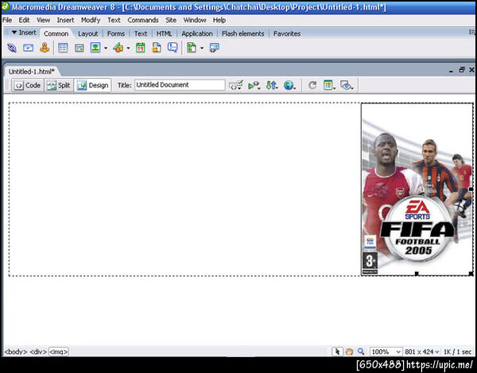Open the Help menu

tap(219, 20)
